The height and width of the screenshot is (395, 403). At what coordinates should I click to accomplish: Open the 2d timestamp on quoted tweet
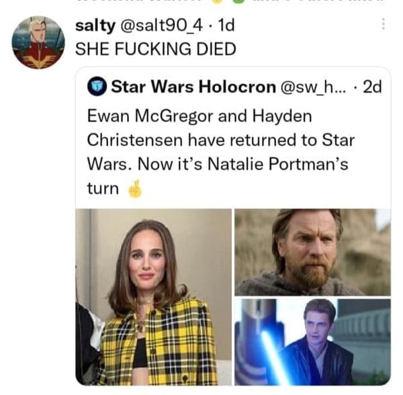click(371, 87)
